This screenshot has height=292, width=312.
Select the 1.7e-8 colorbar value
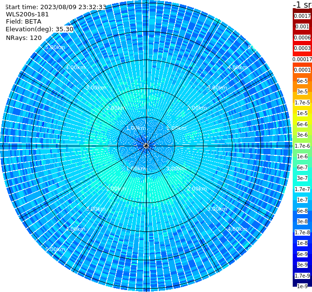coord(302,232)
